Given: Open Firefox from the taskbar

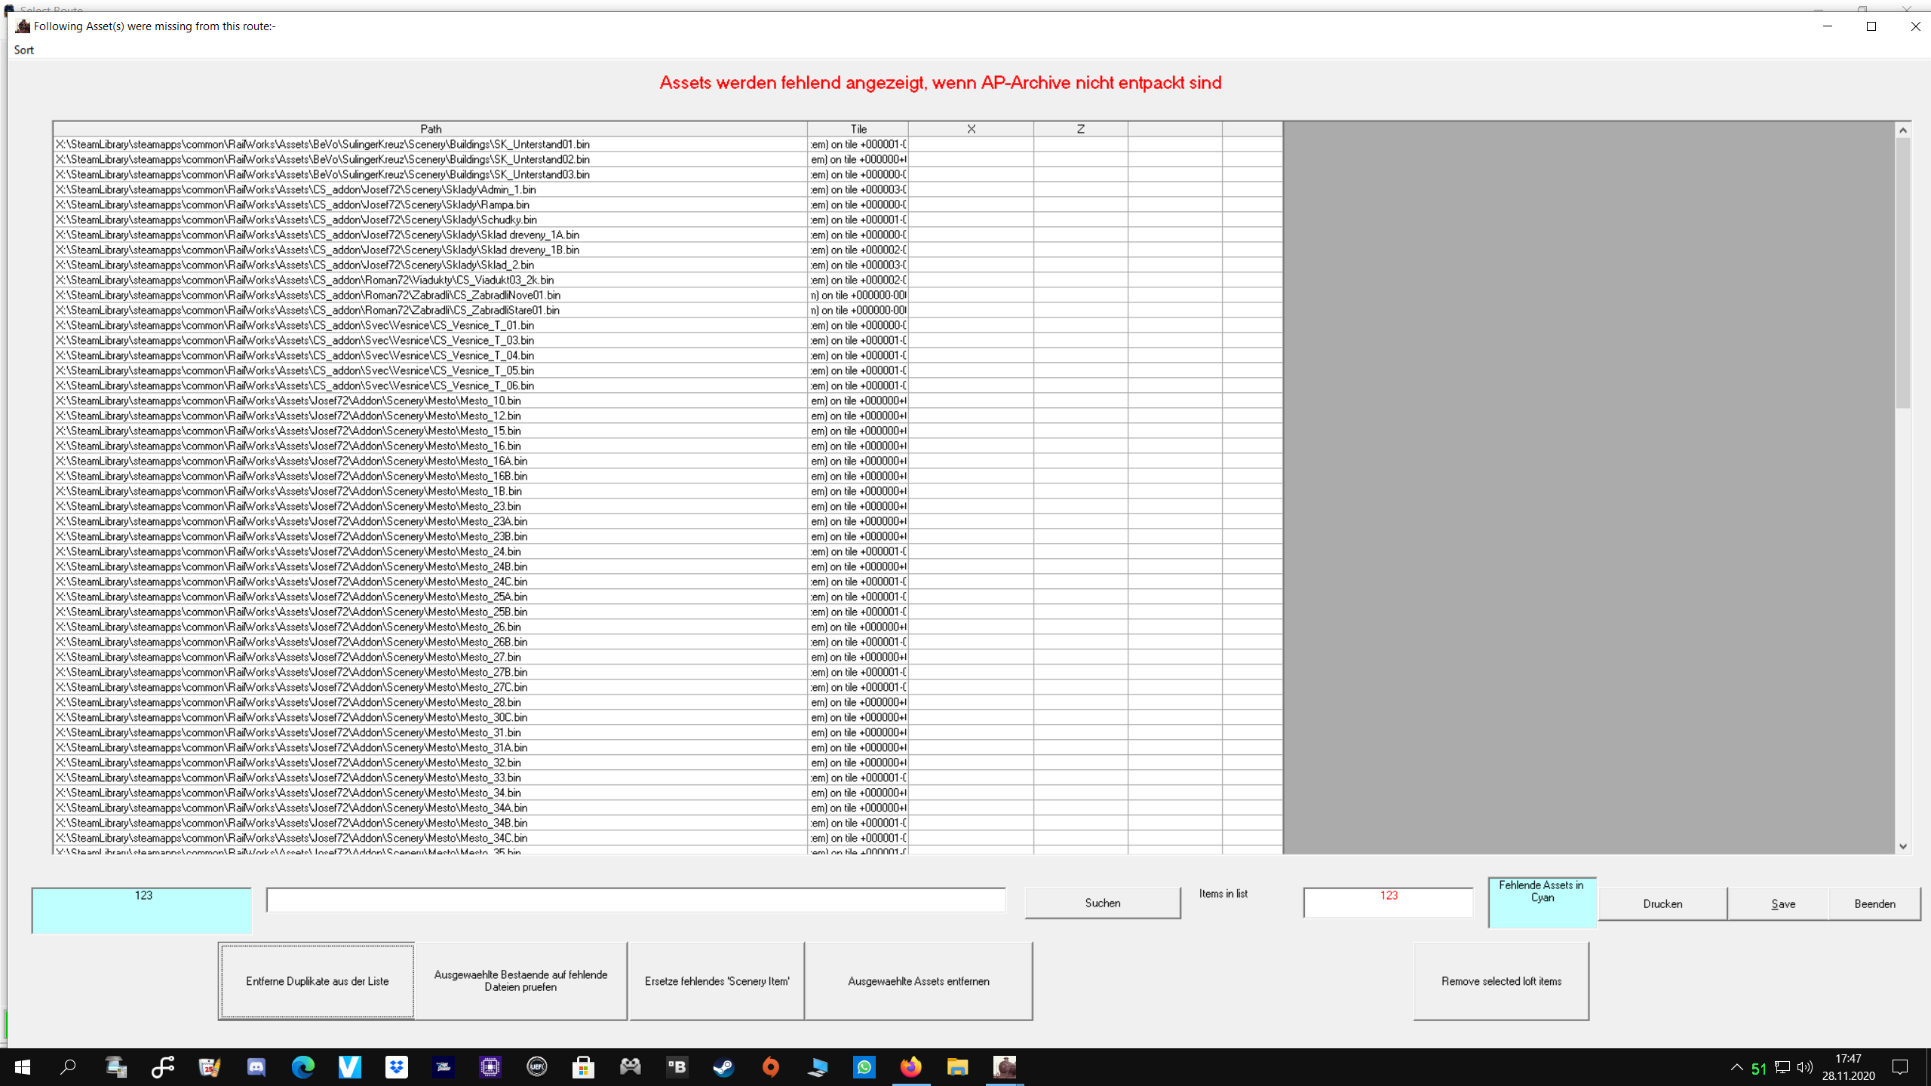Looking at the screenshot, I should pyautogui.click(x=910, y=1066).
